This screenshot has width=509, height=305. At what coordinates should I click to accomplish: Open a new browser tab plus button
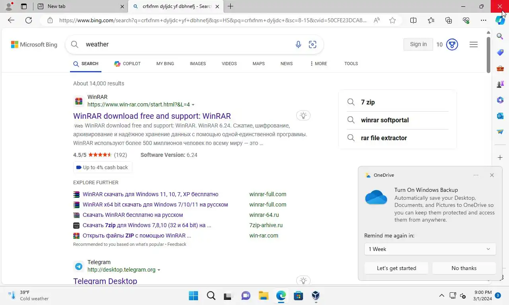point(230,6)
